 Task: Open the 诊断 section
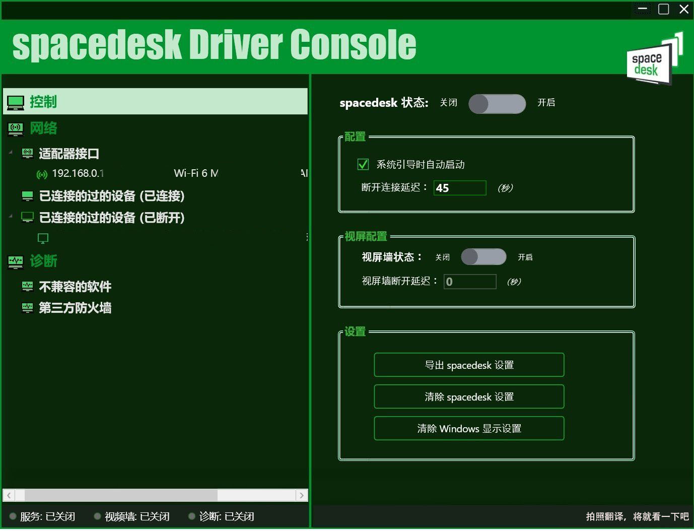click(43, 261)
